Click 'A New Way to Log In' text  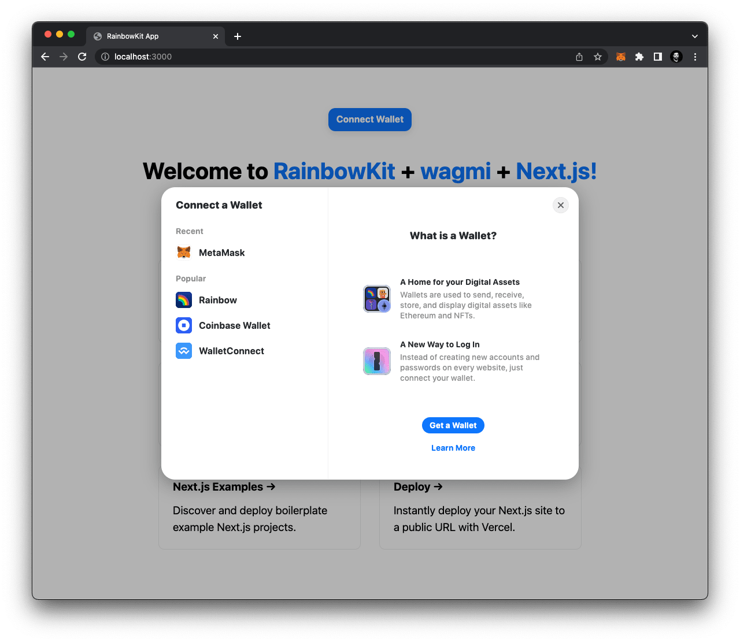(440, 344)
